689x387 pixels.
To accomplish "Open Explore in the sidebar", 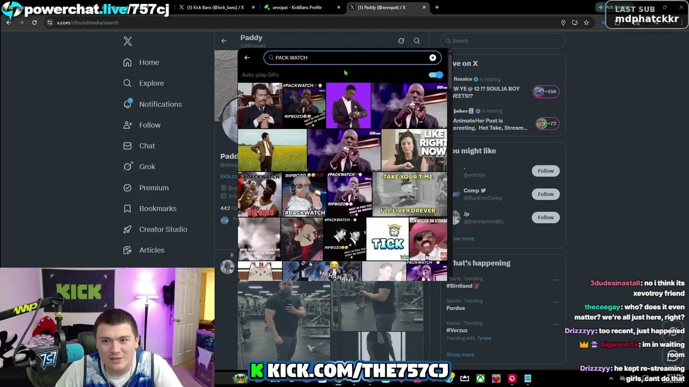I will (x=143, y=83).
